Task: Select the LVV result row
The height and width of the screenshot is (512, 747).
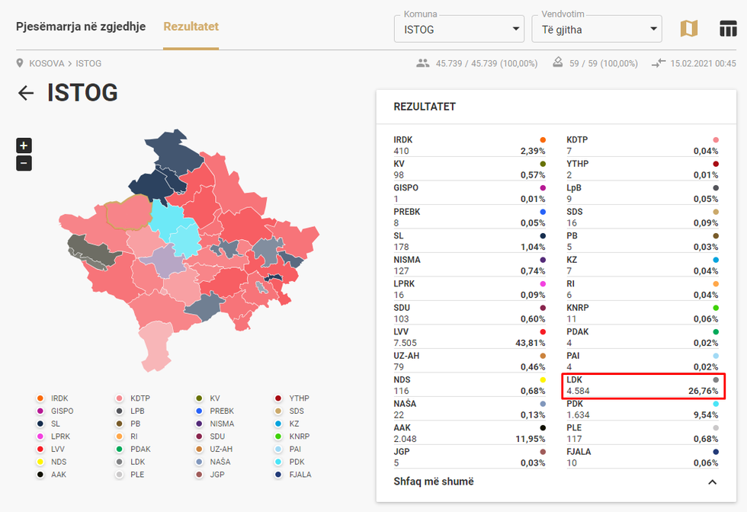Action: [x=469, y=338]
